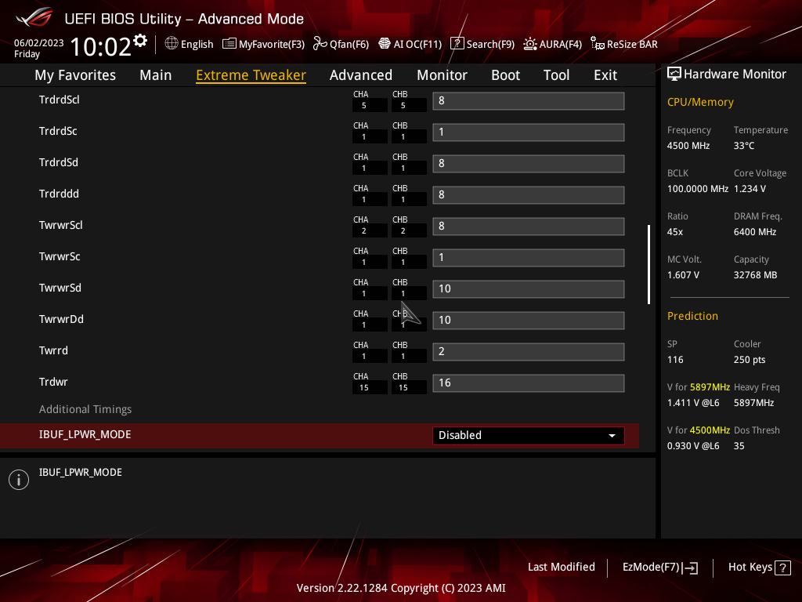Image resolution: width=802 pixels, height=602 pixels.
Task: Open the Tool tab
Action: click(x=557, y=75)
